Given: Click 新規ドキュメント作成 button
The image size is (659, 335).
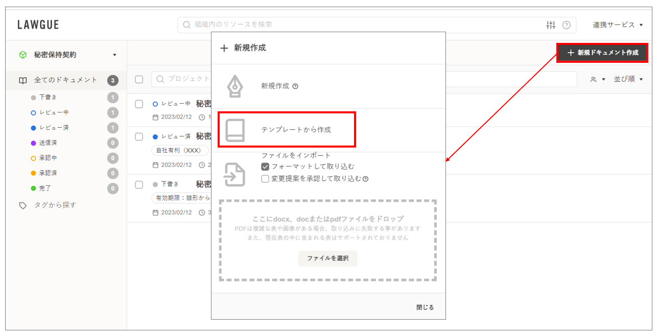Looking at the screenshot, I should (602, 53).
